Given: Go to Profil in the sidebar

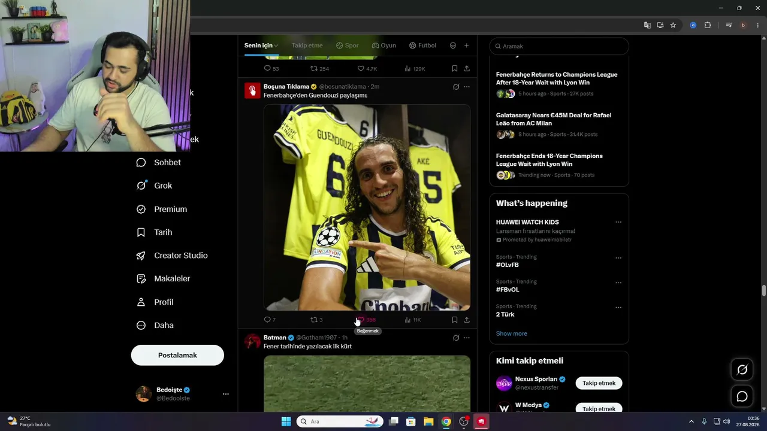Looking at the screenshot, I should point(155,302).
